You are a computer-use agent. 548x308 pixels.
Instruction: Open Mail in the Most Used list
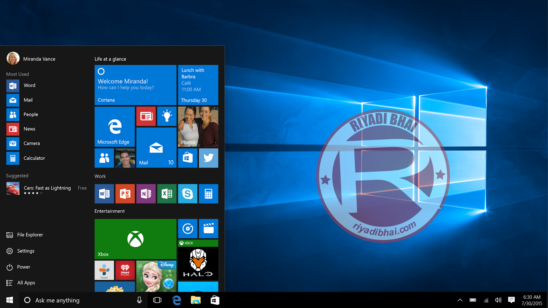[x=20, y=100]
